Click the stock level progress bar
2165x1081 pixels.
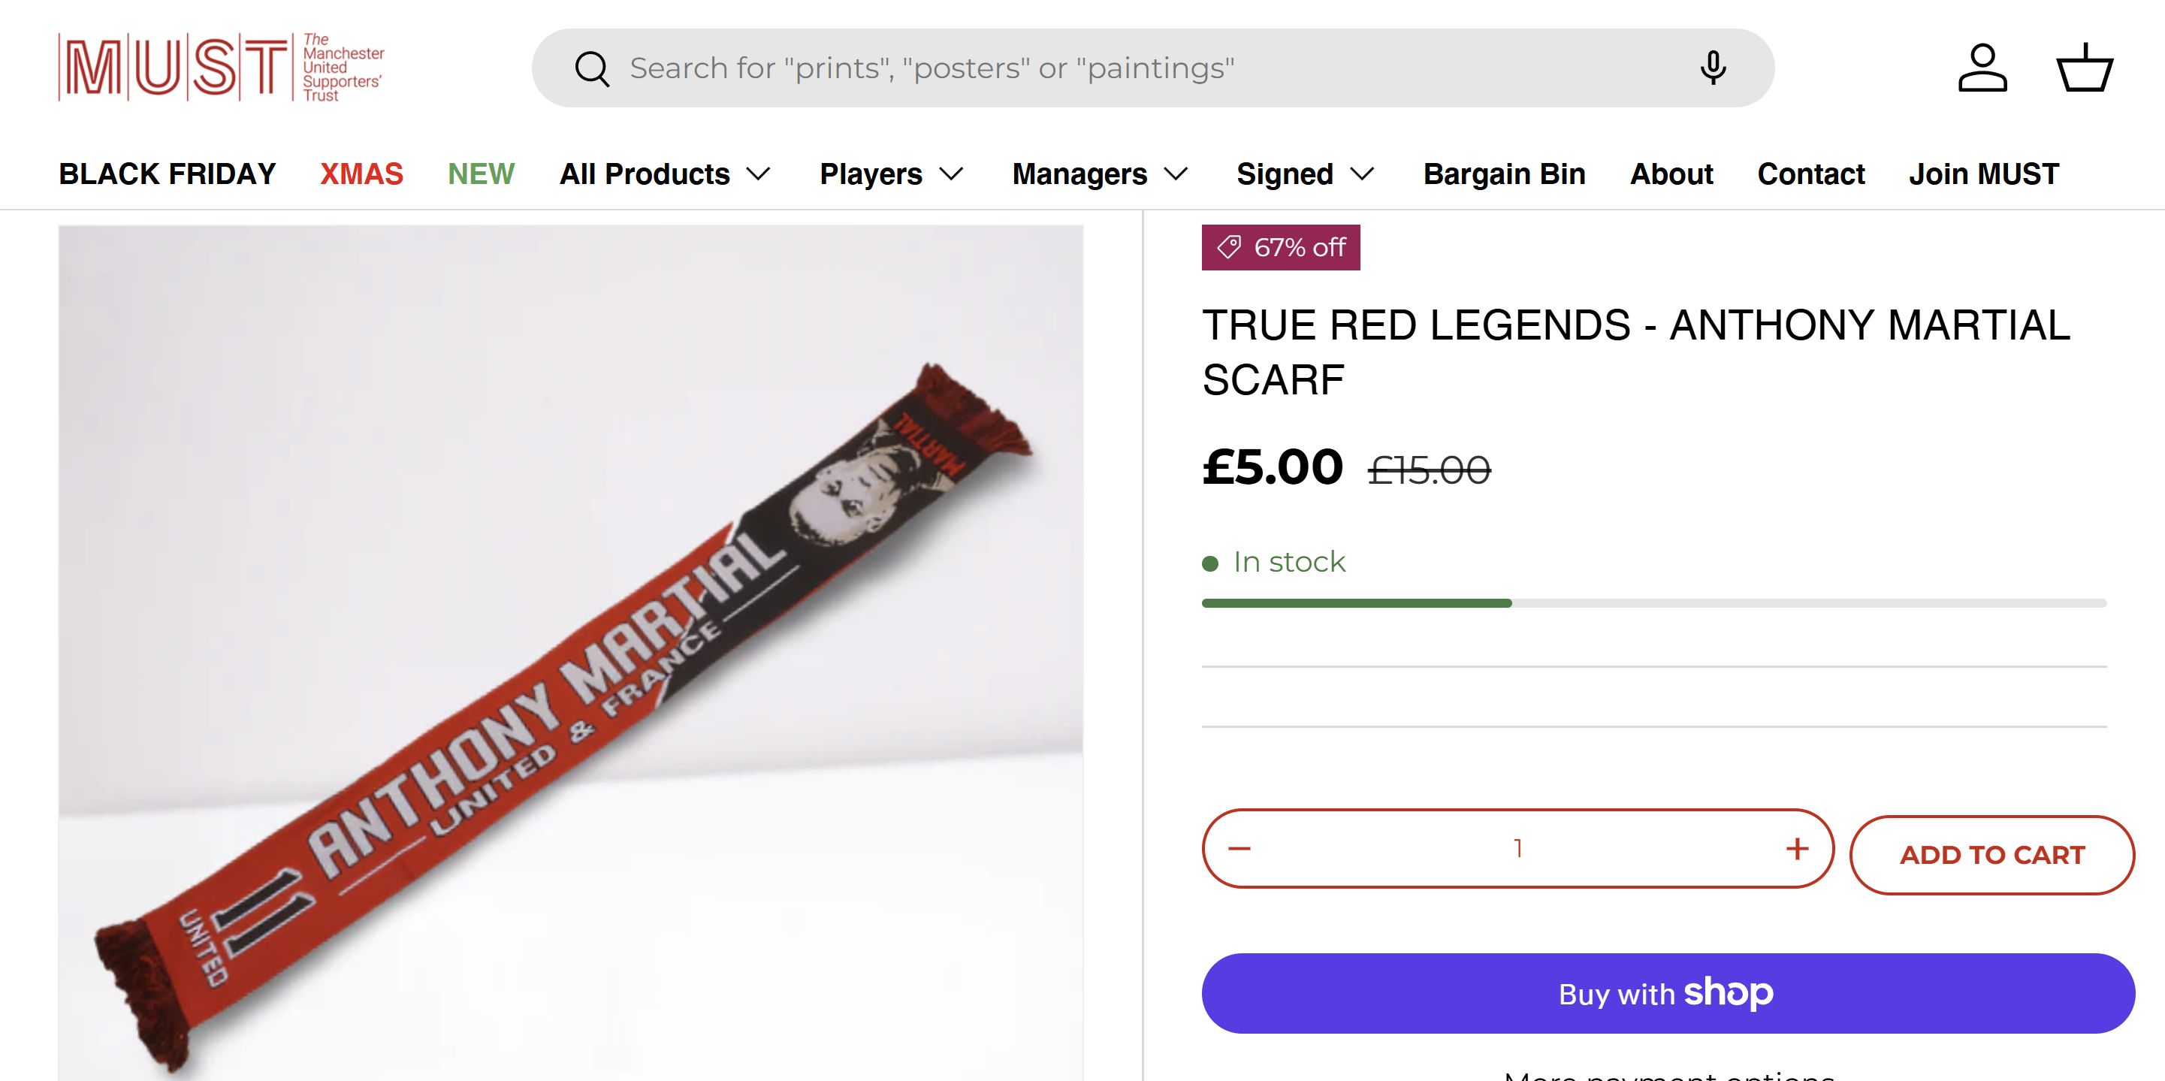click(x=1653, y=602)
